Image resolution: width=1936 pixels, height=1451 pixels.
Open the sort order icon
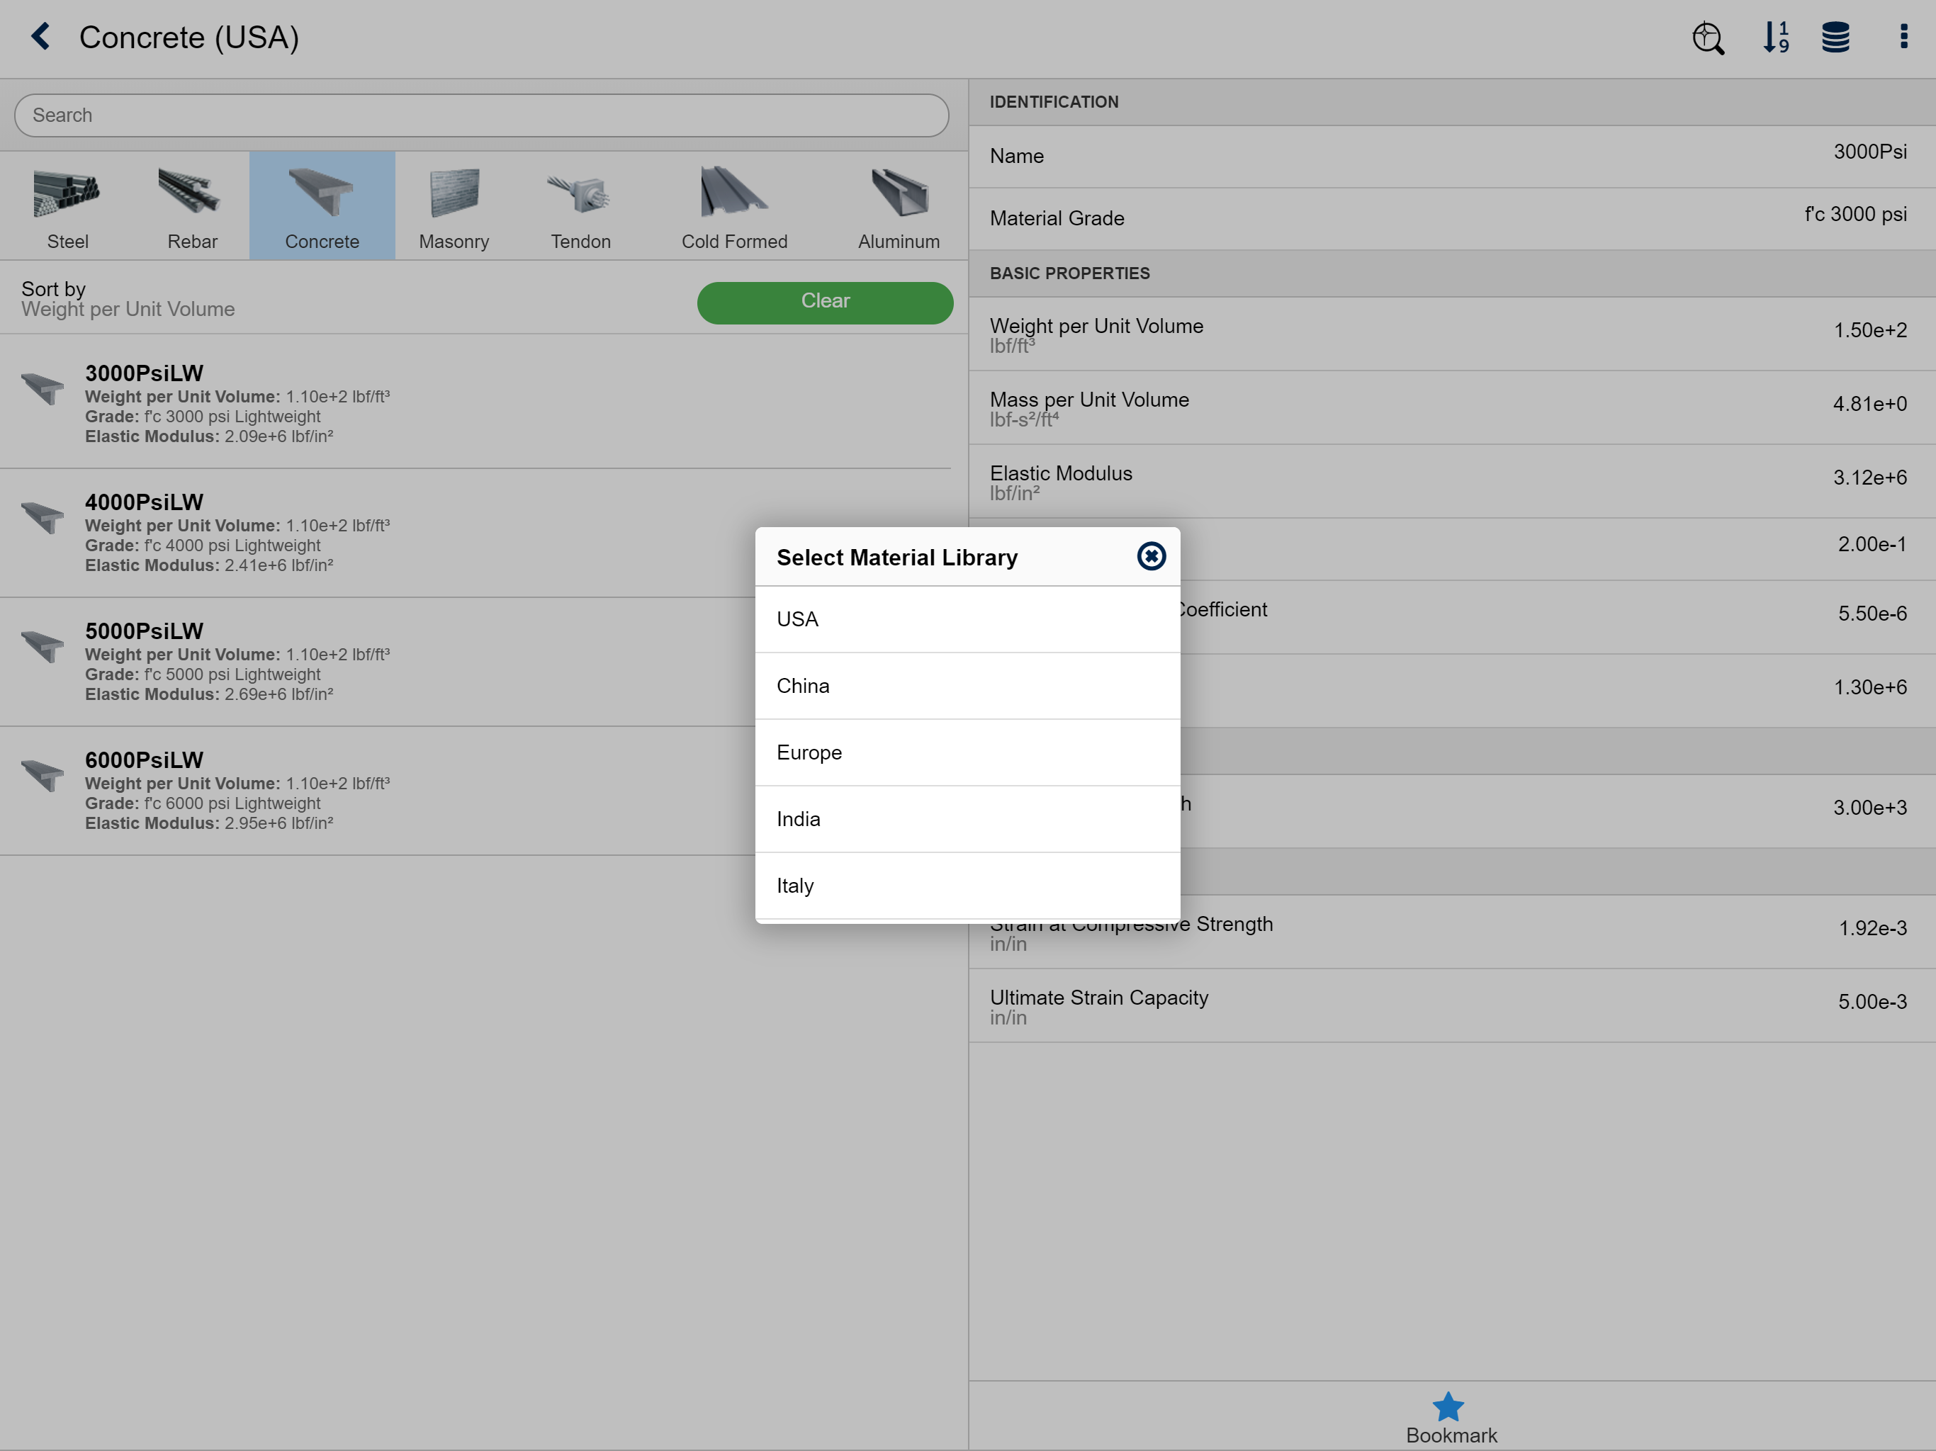pos(1776,38)
